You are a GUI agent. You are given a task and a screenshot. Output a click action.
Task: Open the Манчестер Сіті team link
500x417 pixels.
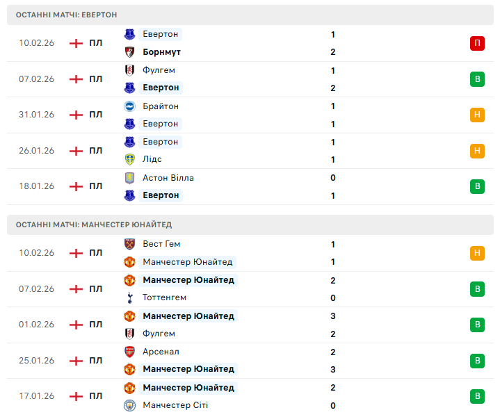[x=175, y=405]
